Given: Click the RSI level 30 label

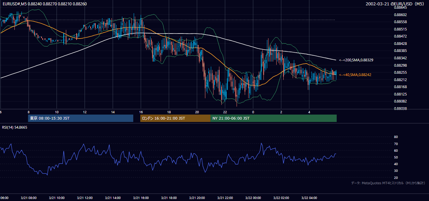Looking at the screenshot, I should tap(396, 171).
